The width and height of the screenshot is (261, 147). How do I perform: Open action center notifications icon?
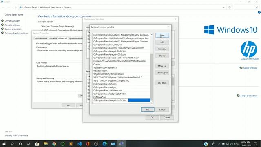coord(256,144)
